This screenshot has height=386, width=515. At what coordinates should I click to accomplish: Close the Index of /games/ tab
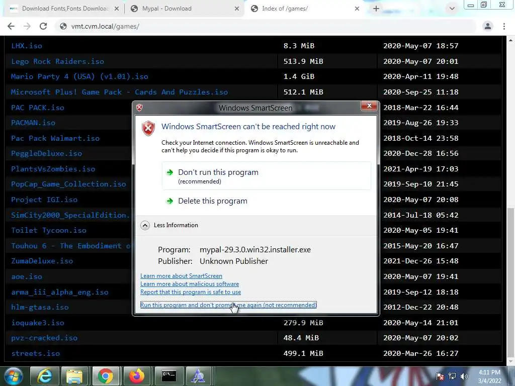point(357,9)
